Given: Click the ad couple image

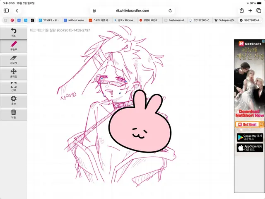Looking at the screenshot, I should pyautogui.click(x=249, y=86).
